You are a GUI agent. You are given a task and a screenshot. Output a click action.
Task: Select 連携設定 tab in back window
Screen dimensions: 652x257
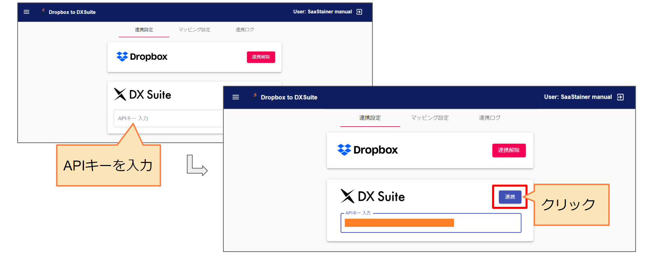point(144,30)
